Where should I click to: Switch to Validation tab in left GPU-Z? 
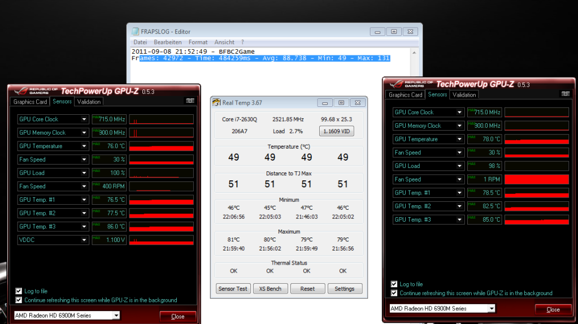[89, 102]
